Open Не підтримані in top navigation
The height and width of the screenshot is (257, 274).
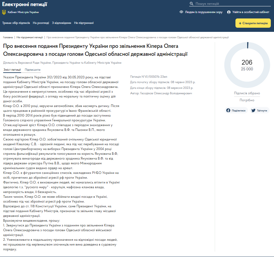84,23
